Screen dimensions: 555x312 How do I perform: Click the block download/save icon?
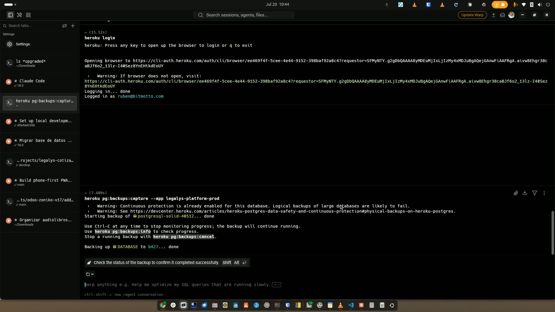click(525, 193)
